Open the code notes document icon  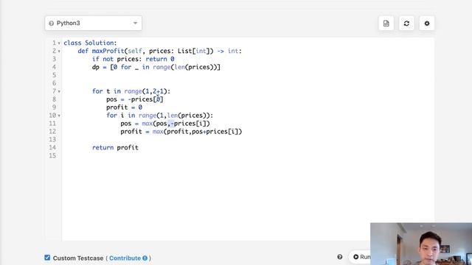point(386,23)
